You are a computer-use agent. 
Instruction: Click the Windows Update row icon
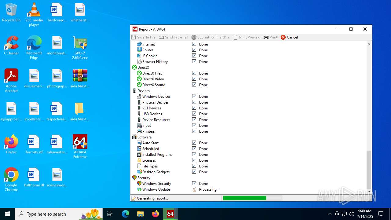(139, 189)
